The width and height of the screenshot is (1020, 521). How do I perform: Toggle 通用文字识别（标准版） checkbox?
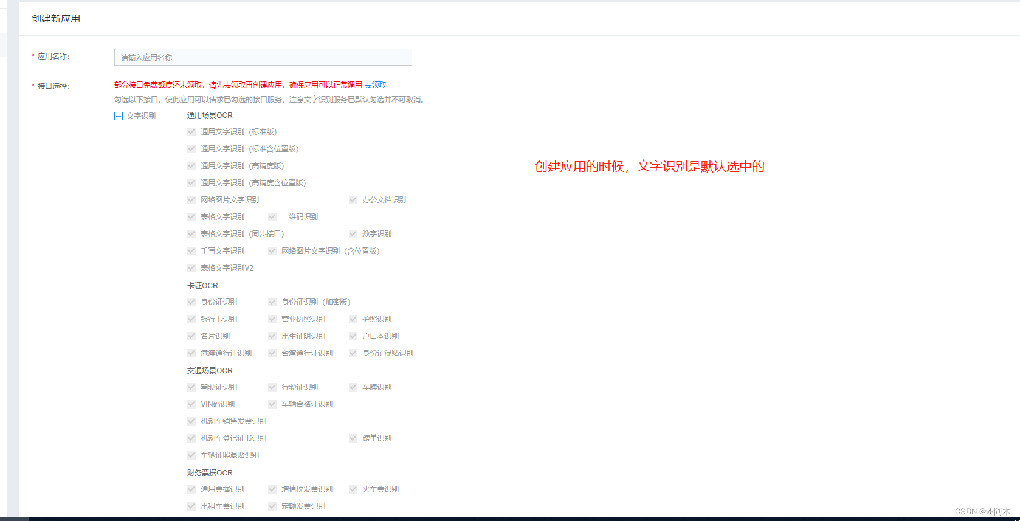point(191,132)
